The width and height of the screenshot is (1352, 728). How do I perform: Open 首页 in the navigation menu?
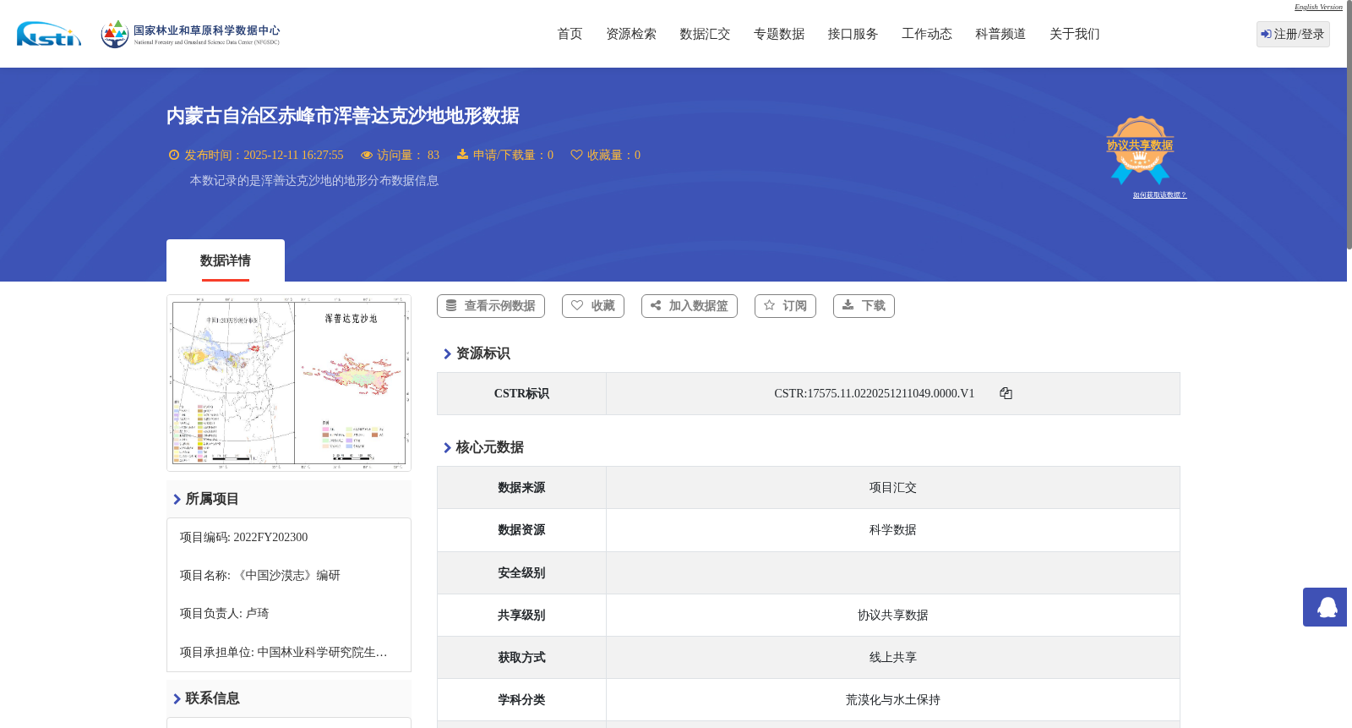pos(570,34)
